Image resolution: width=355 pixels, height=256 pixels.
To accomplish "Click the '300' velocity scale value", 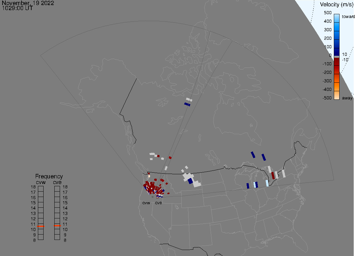I will (328, 30).
